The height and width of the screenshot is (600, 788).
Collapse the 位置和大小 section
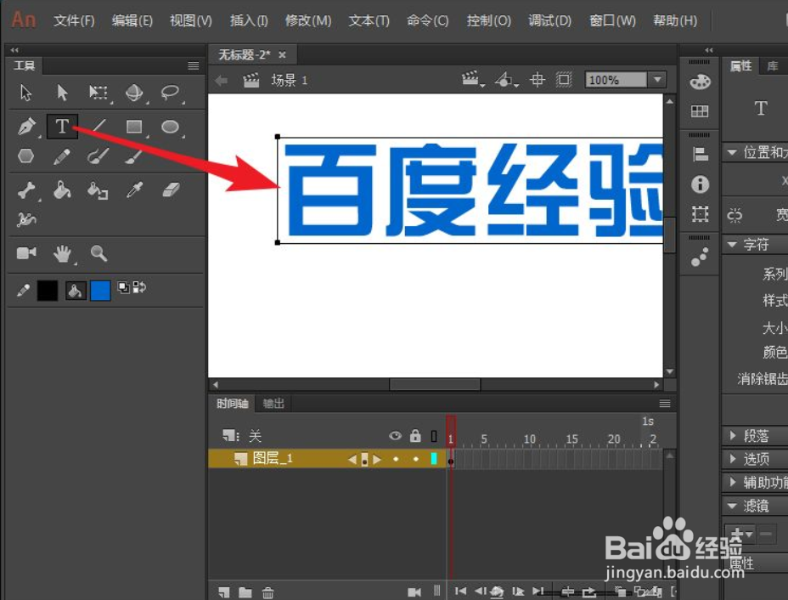tap(732, 152)
